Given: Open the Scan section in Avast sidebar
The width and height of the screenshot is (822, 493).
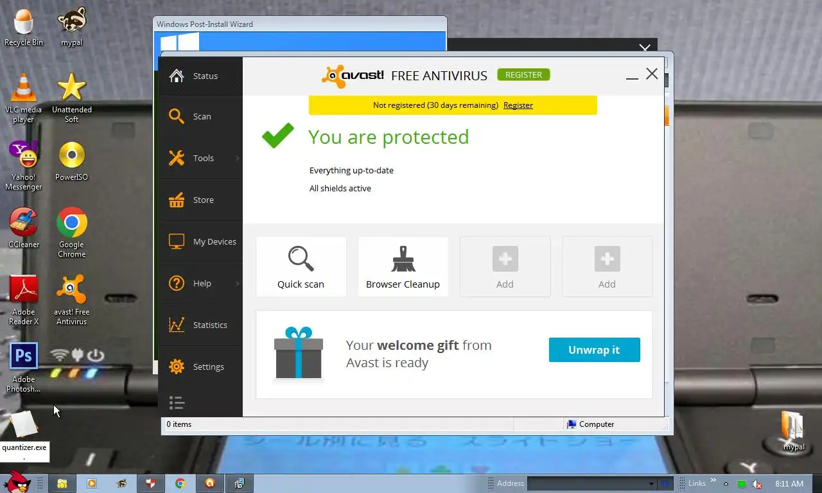Looking at the screenshot, I should point(200,116).
